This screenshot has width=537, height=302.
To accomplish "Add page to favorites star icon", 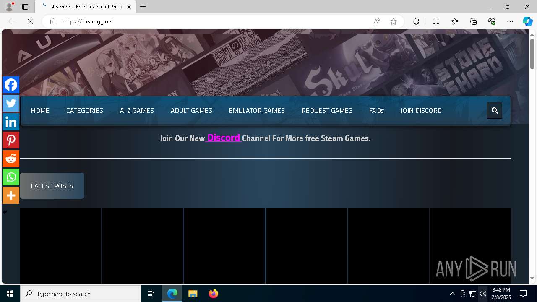I will tap(394, 21).
